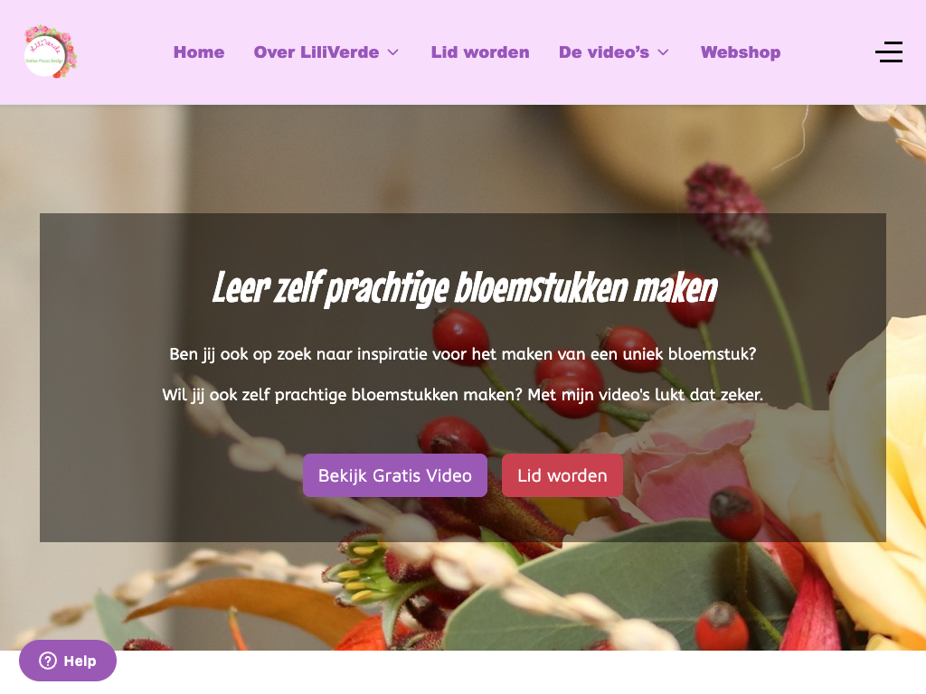The image size is (926, 694).
Task: Open the hamburger menu icon
Action: coord(888,52)
